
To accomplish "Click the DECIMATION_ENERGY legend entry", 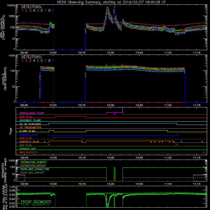I will pos(34,162).
